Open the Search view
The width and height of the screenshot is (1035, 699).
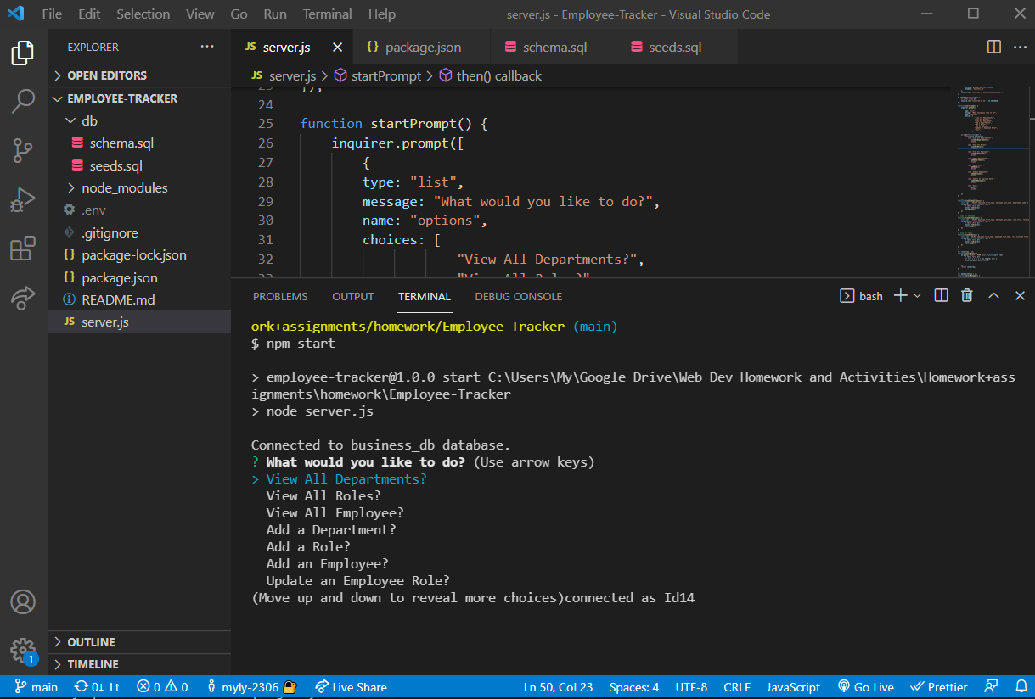(x=22, y=100)
